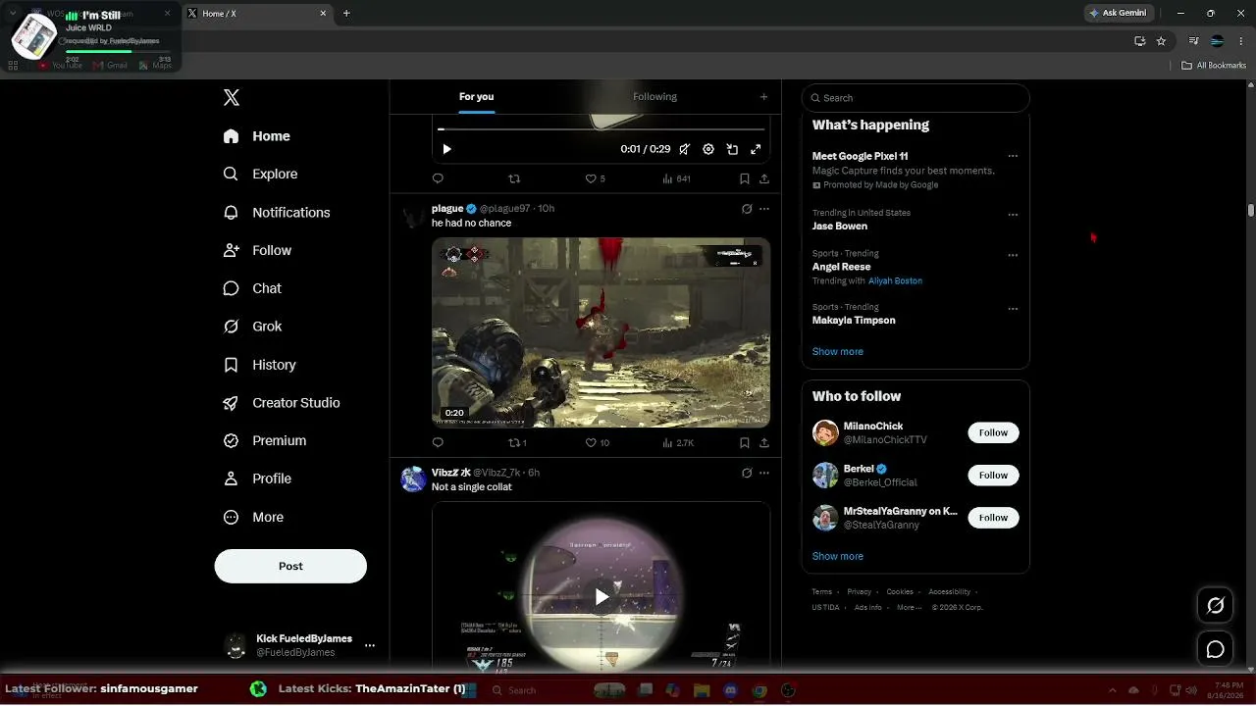Ask Grok about plague's post
Screen dimensions: 1256x706
point(747,209)
